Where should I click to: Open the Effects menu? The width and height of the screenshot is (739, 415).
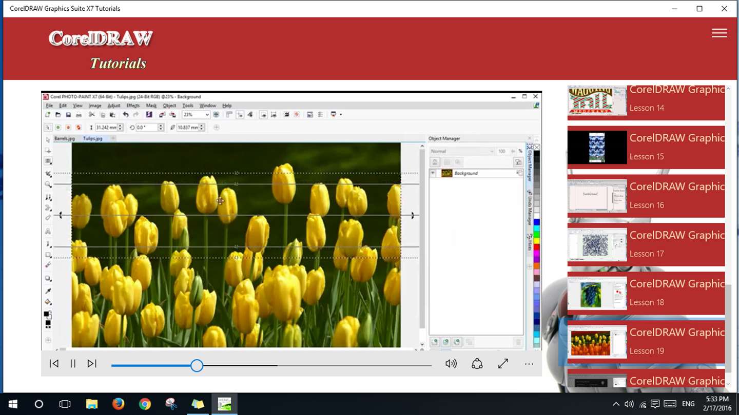point(133,106)
